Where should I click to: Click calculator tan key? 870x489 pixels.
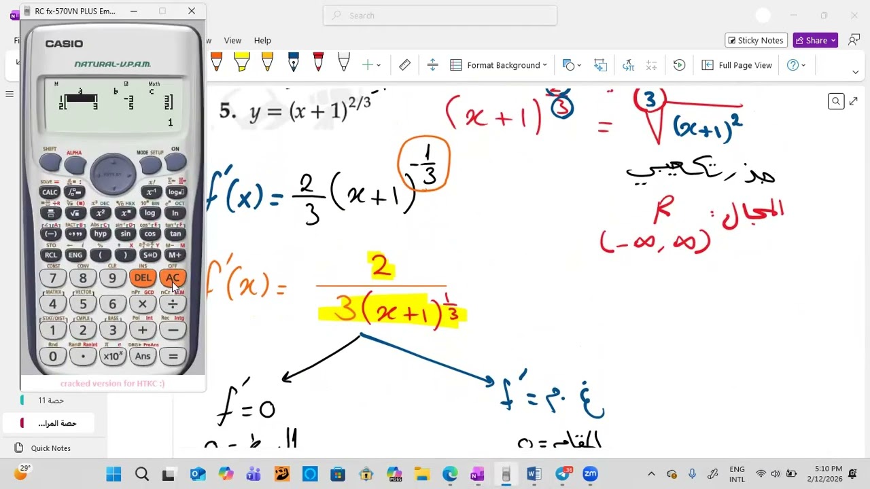coord(175,234)
